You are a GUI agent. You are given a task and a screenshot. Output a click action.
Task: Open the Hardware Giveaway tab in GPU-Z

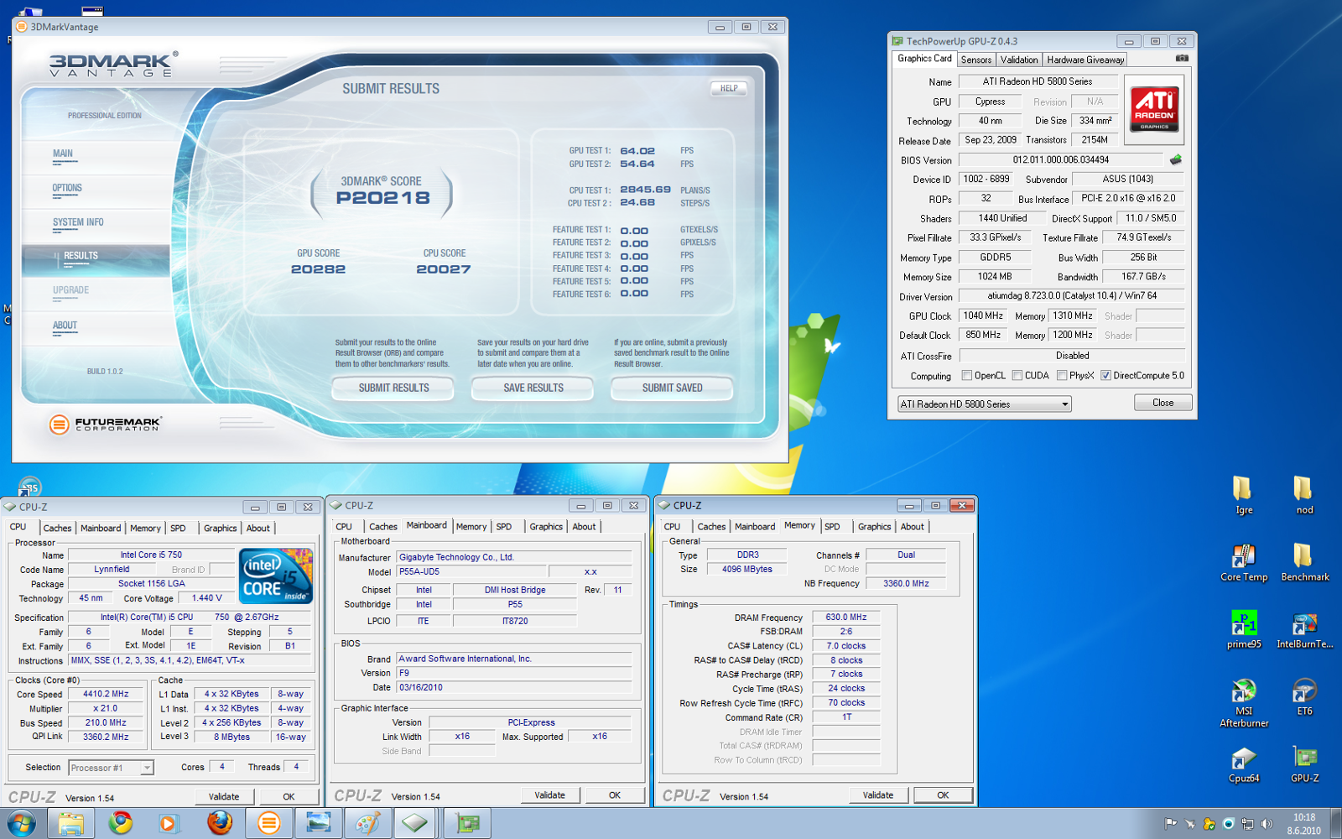[x=1085, y=60]
